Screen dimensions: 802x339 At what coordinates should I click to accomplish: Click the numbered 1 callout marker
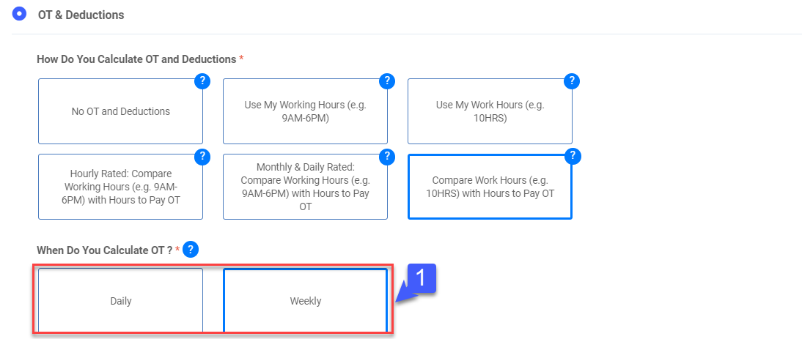421,279
